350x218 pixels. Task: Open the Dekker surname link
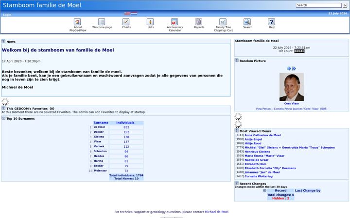(x=99, y=132)
